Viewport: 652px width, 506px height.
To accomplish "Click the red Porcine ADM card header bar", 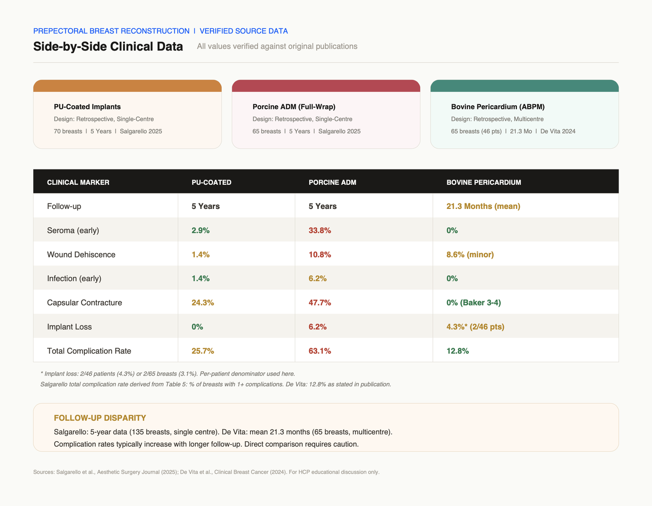I will (x=326, y=86).
